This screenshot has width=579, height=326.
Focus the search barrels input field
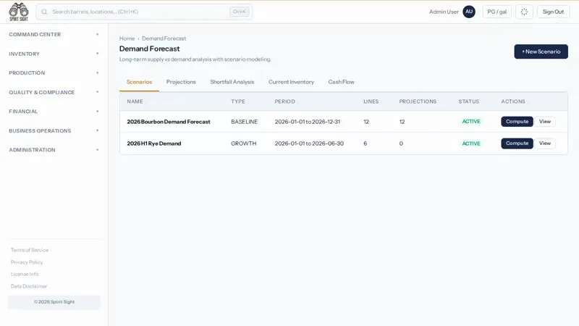click(x=144, y=12)
